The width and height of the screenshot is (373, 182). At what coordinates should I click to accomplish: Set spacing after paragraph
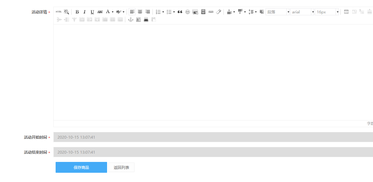point(240,11)
